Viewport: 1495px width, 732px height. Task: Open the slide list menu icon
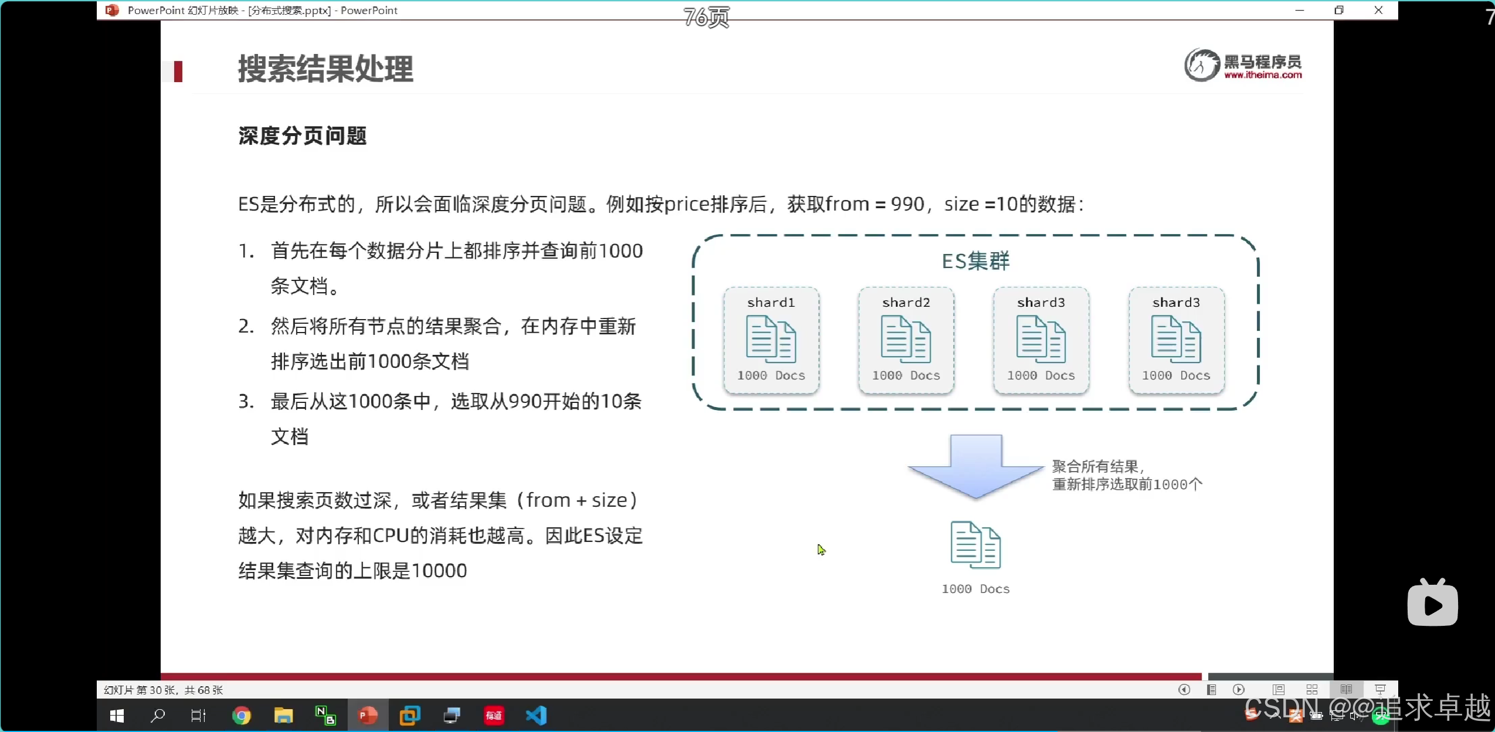point(1211,690)
